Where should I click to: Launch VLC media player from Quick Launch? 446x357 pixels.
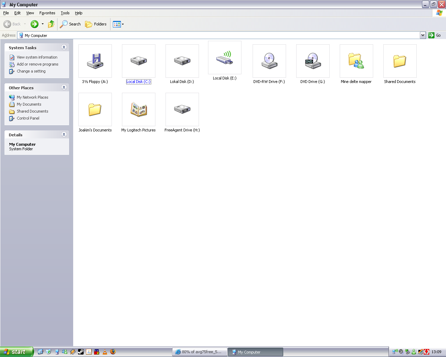click(105, 352)
